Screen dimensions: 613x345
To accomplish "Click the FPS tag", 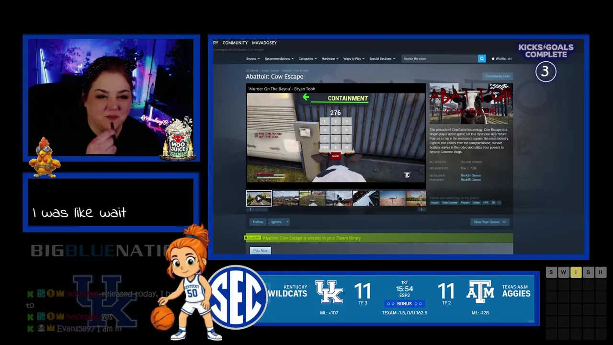I will pyautogui.click(x=486, y=203).
